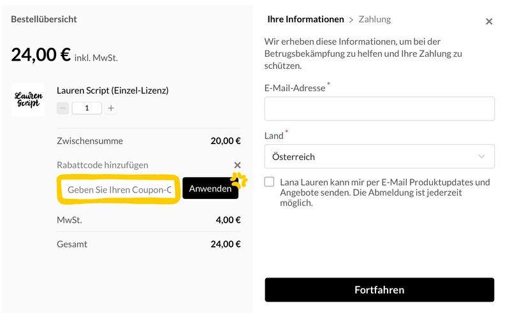Click the Lauren Script product thumbnail
The width and height of the screenshot is (510, 317).
click(x=28, y=100)
